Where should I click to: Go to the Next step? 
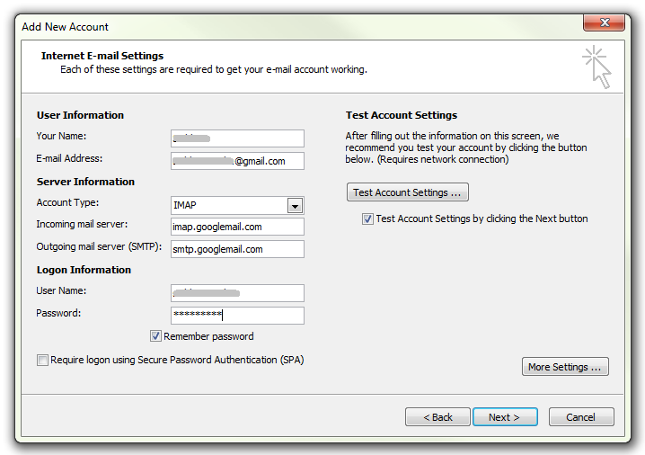coord(504,417)
